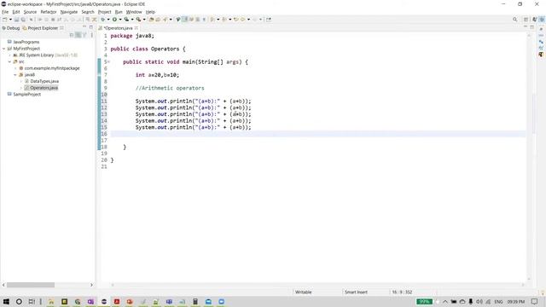Select the SampleProject project
The height and width of the screenshot is (307, 546).
point(26,95)
